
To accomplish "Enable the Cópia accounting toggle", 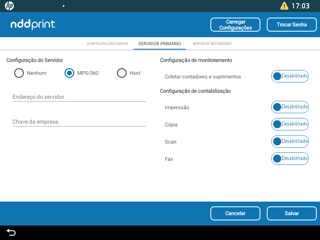I will (290, 124).
